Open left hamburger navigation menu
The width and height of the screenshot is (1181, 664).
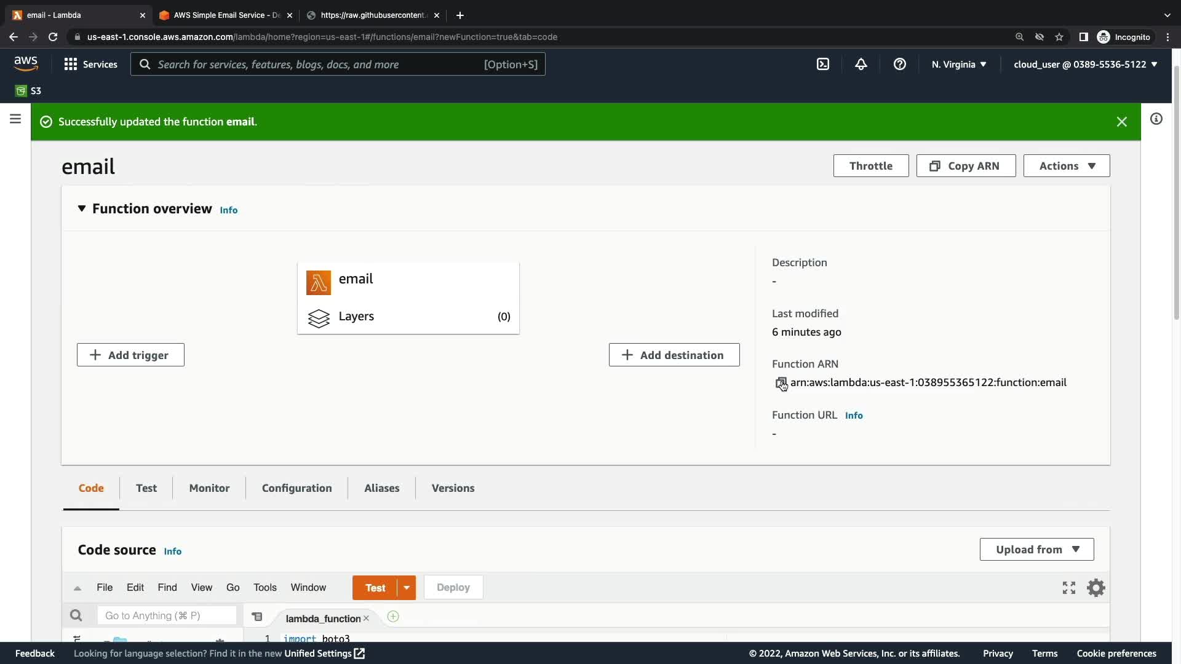pyautogui.click(x=15, y=119)
